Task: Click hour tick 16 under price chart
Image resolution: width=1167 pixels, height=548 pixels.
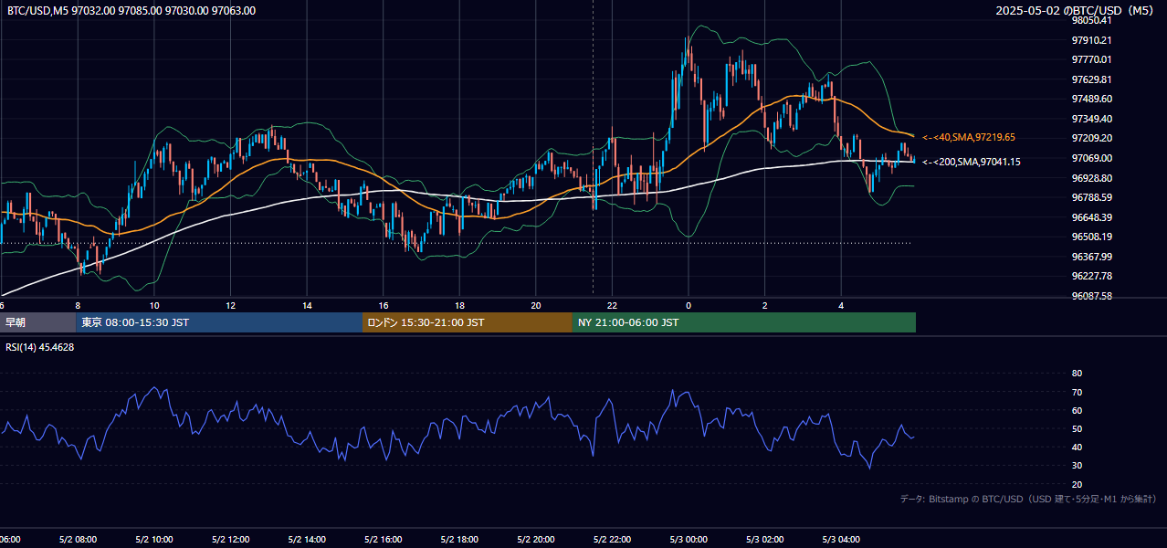Action: coord(384,305)
